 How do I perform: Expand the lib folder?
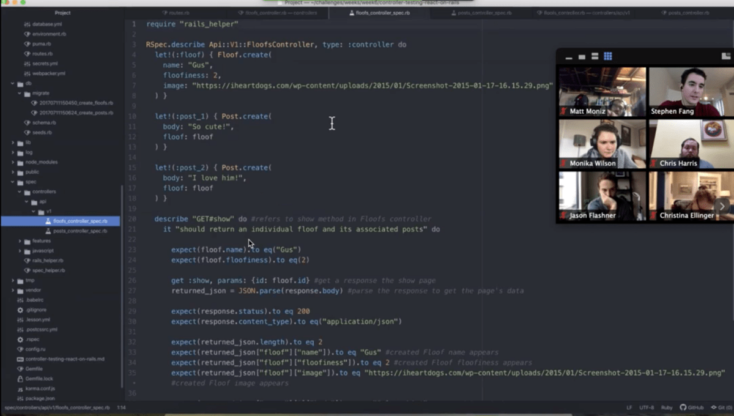(x=12, y=143)
